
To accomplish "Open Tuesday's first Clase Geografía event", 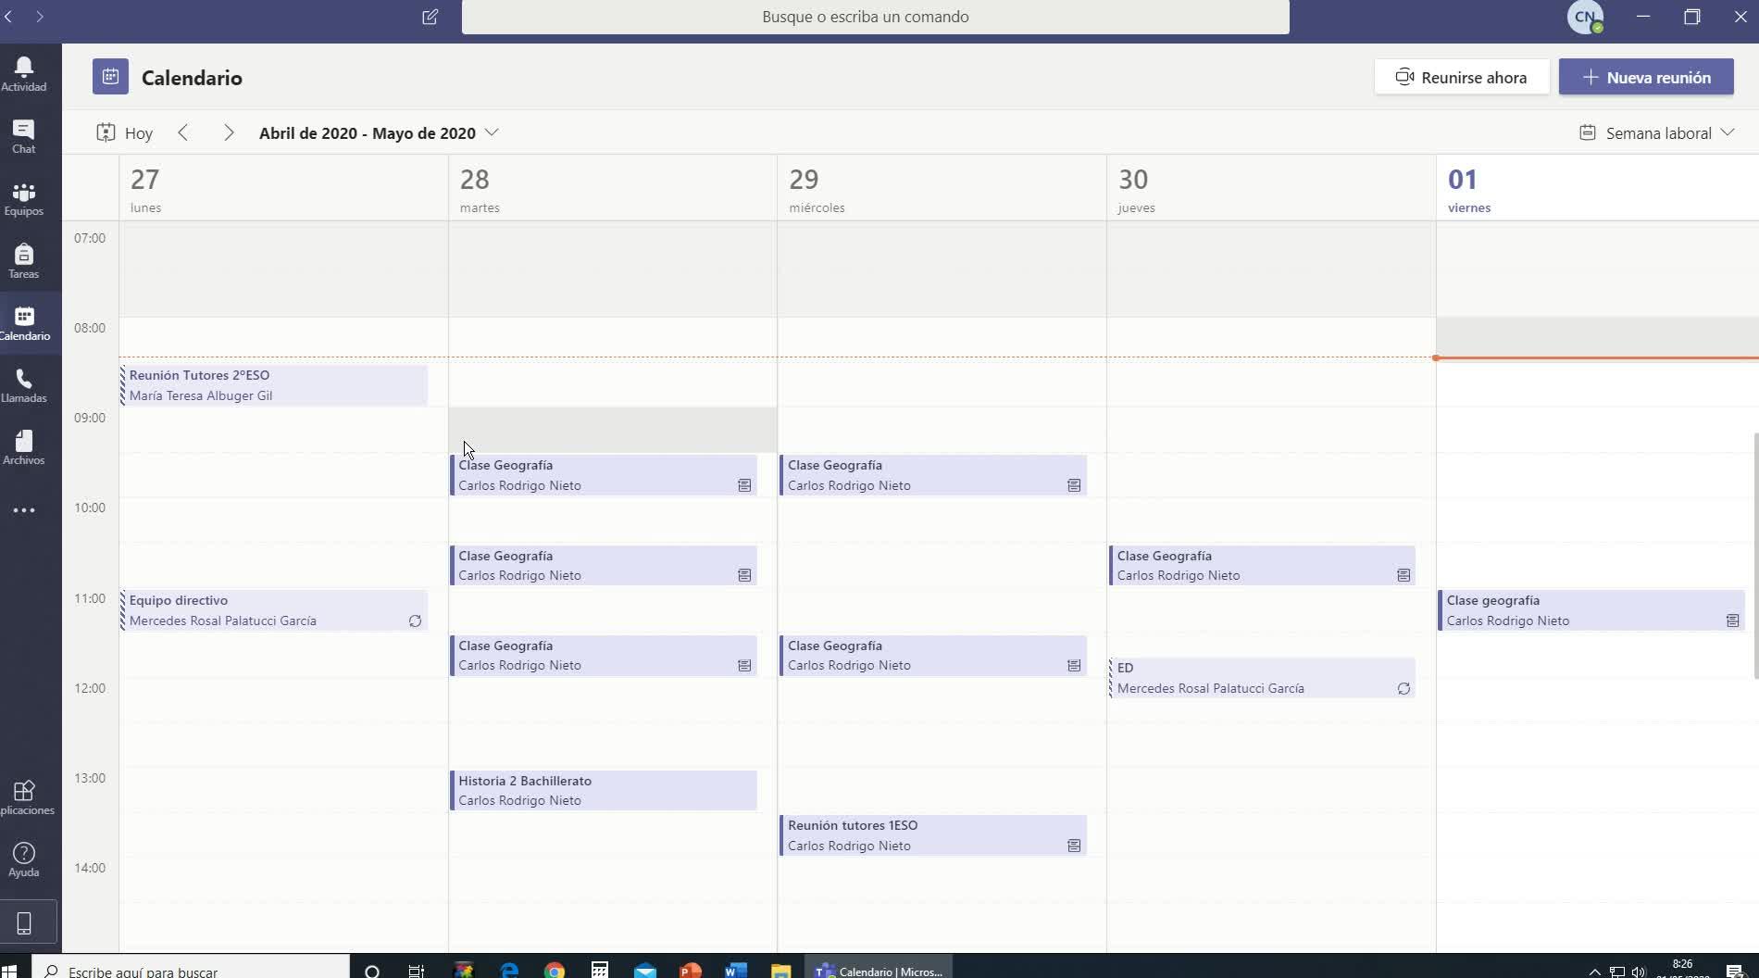I will pos(604,475).
